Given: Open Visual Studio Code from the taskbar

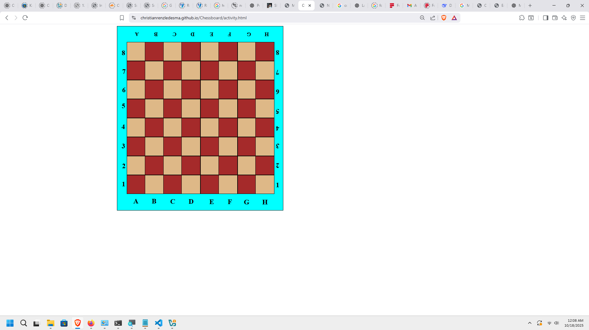Looking at the screenshot, I should [159, 323].
